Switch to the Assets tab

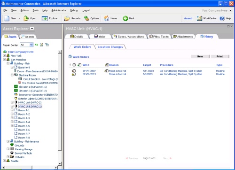tap(10, 37)
